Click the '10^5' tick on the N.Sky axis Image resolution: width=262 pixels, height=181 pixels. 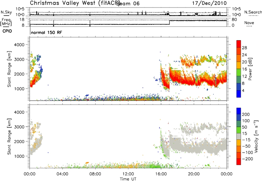pos(20,9)
